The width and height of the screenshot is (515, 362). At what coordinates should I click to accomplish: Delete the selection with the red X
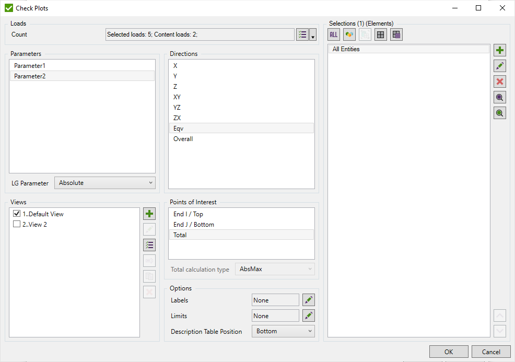[x=500, y=82]
